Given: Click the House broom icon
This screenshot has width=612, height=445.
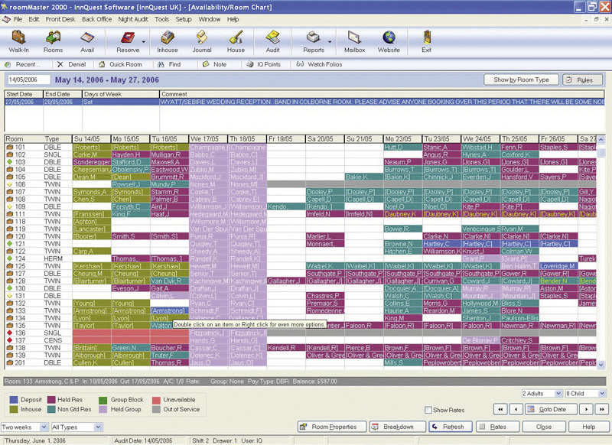Looking at the screenshot, I should click(236, 38).
